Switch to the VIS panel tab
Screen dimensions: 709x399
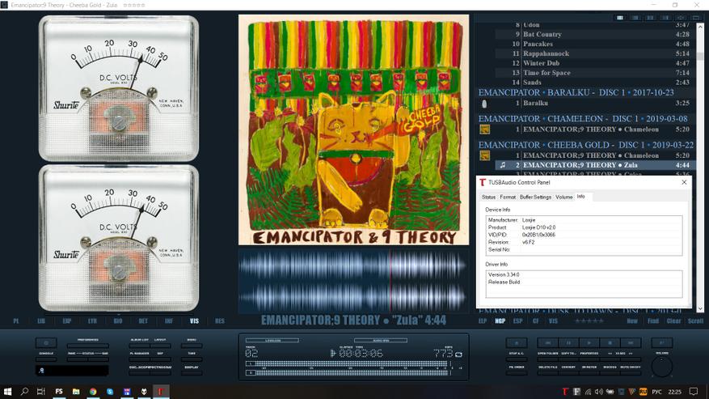[x=195, y=320]
